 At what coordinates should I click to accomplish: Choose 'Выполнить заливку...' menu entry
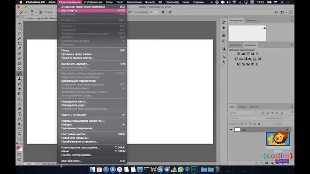[x=92, y=64]
